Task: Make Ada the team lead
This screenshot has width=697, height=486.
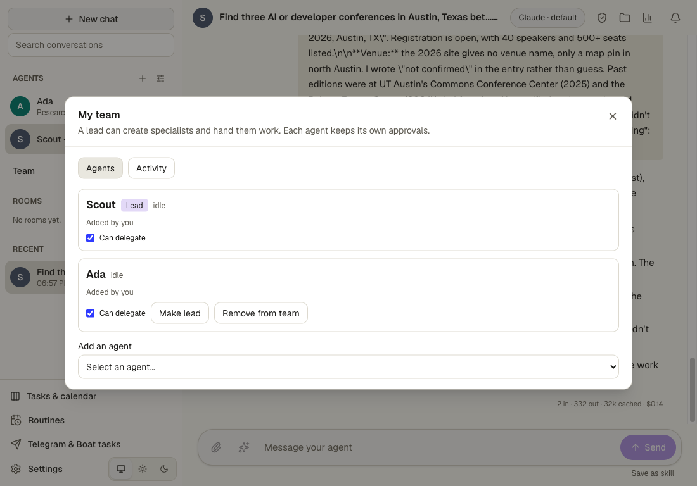Action: (179, 313)
